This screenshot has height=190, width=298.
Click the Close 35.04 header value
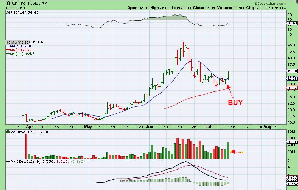pos(204,8)
